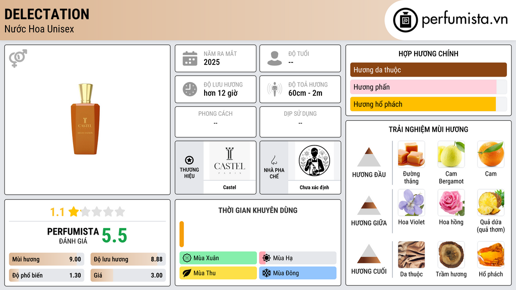Screen dimensions: 516x290
Task: Select the Mùa Hạ season tag
Action: 298,258
